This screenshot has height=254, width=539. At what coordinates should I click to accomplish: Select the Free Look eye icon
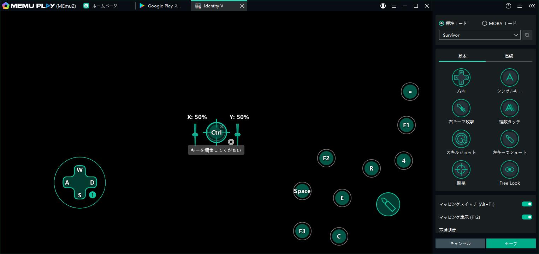point(509,169)
